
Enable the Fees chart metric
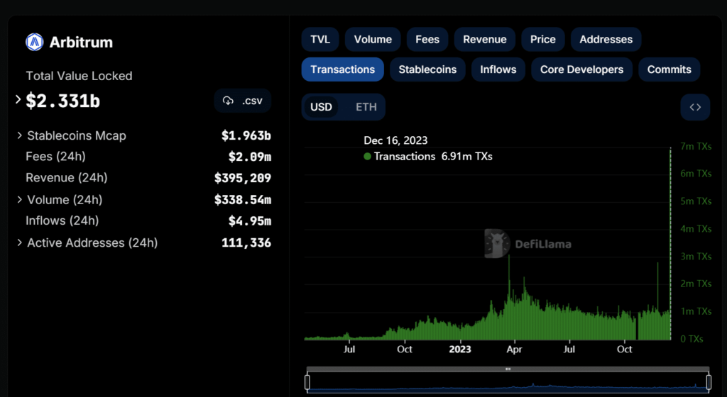coord(427,40)
